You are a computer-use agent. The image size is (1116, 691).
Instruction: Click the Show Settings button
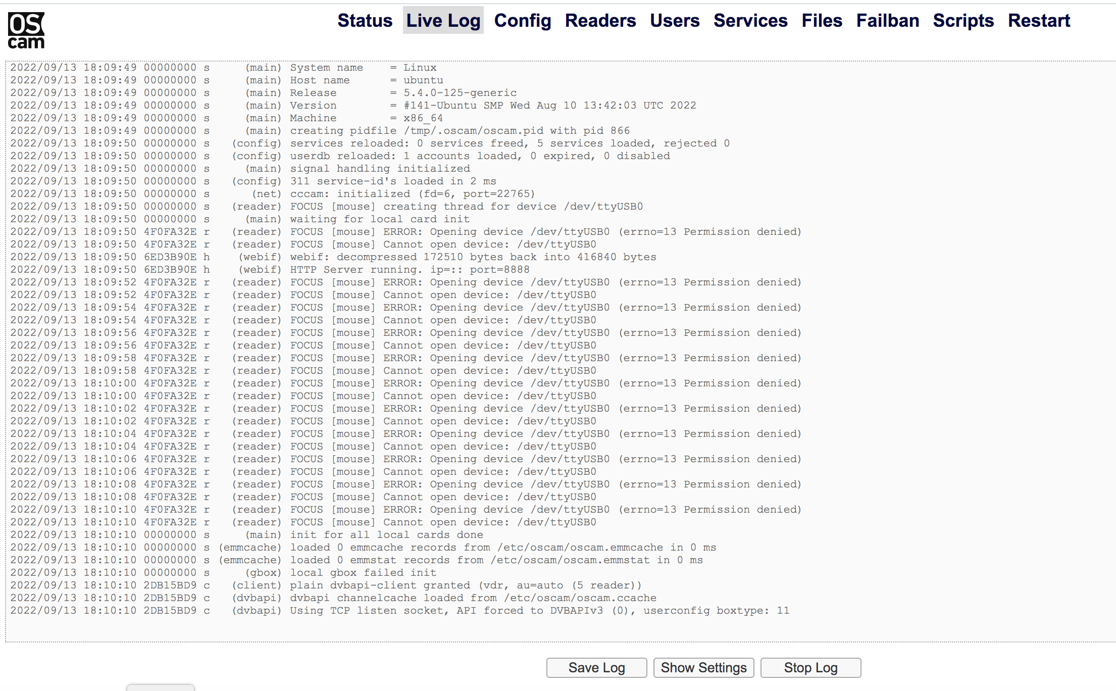point(703,668)
